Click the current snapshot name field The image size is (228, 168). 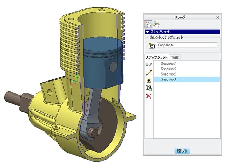(x=187, y=45)
